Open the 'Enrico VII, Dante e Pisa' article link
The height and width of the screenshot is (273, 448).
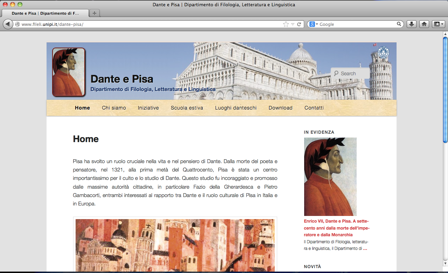336,228
